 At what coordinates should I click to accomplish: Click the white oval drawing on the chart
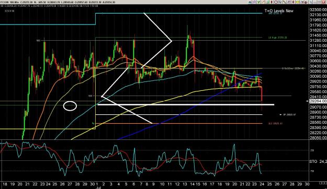coord(70,106)
